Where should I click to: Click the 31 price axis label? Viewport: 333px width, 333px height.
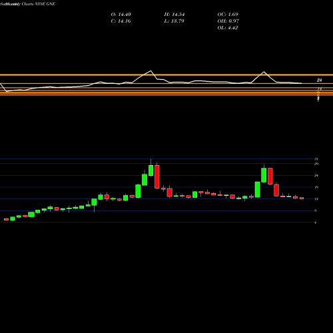[x=316, y=159]
